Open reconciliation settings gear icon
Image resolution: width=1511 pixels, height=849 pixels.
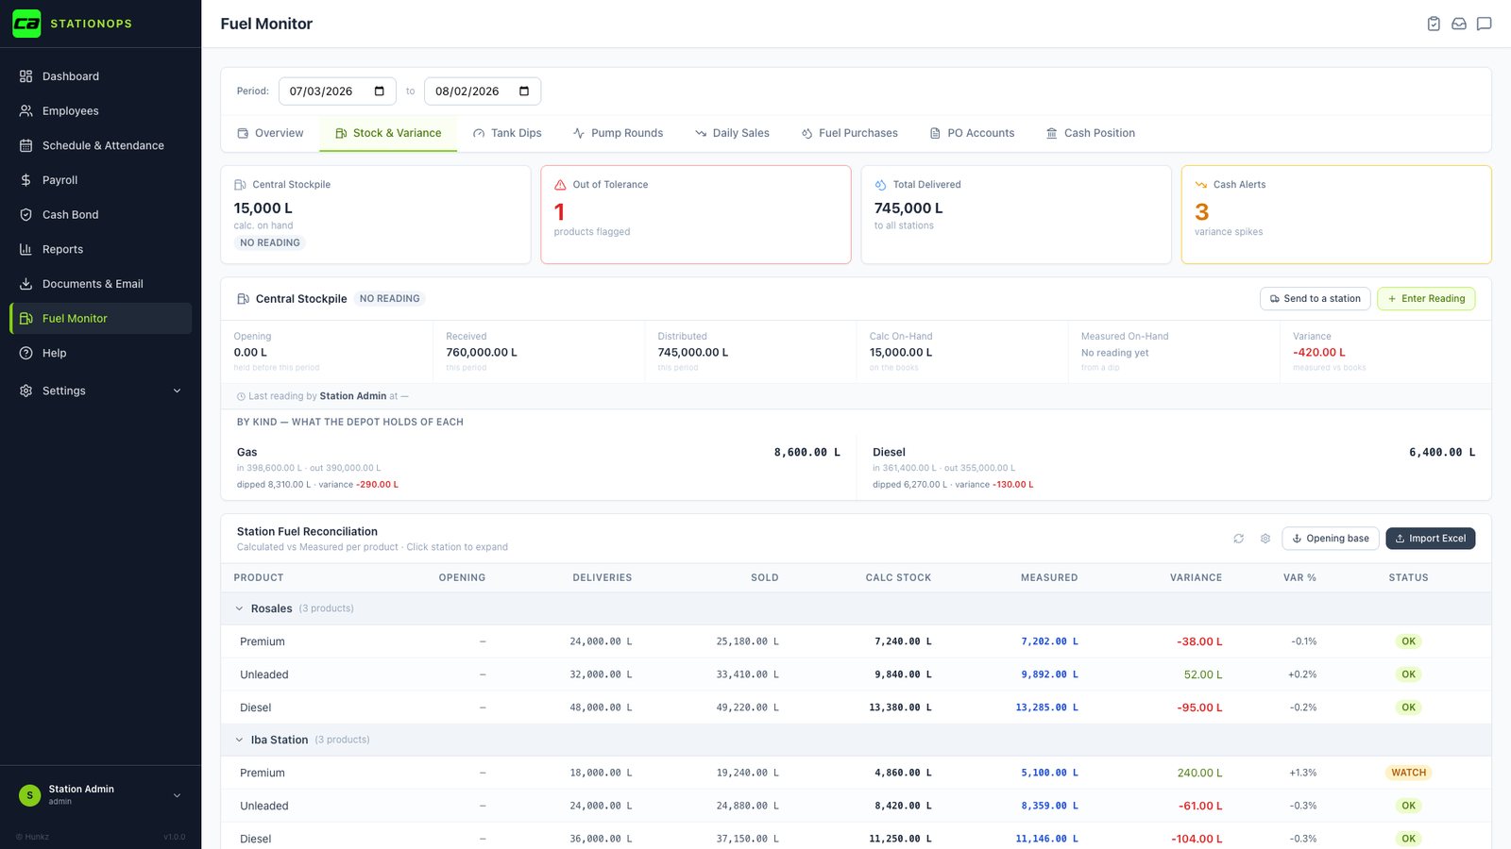(x=1265, y=539)
